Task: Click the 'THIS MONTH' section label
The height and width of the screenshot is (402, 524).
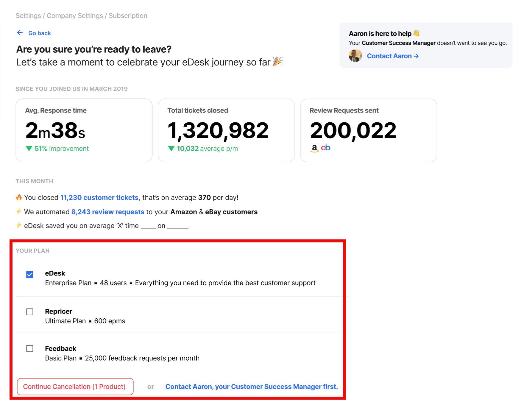Action: pyautogui.click(x=35, y=181)
